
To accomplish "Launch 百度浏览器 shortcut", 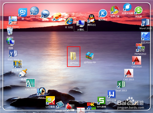I will 127,7.
